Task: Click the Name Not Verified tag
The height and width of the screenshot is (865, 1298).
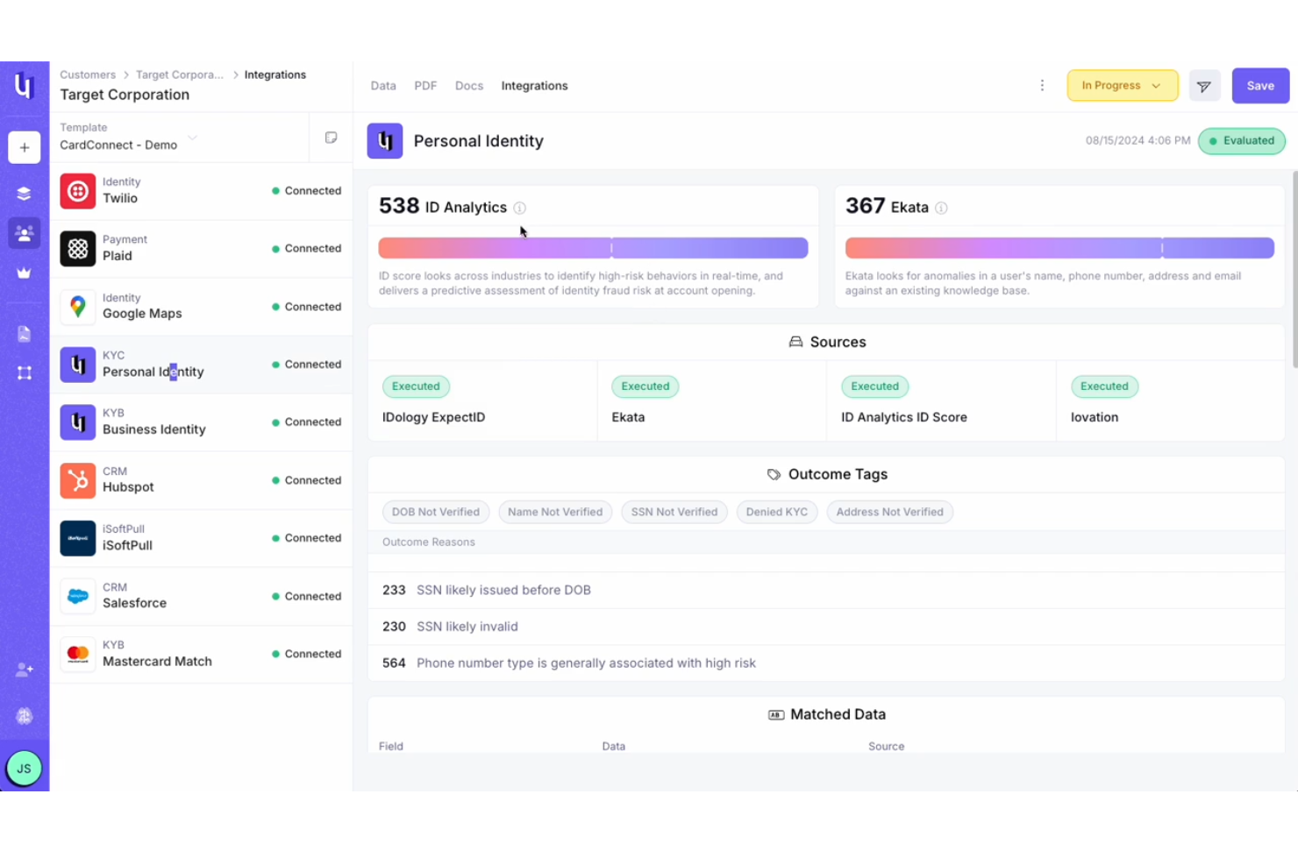Action: pyautogui.click(x=555, y=512)
